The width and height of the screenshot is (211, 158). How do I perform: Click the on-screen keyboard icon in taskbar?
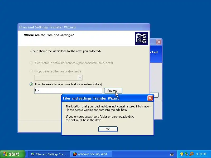point(172,154)
